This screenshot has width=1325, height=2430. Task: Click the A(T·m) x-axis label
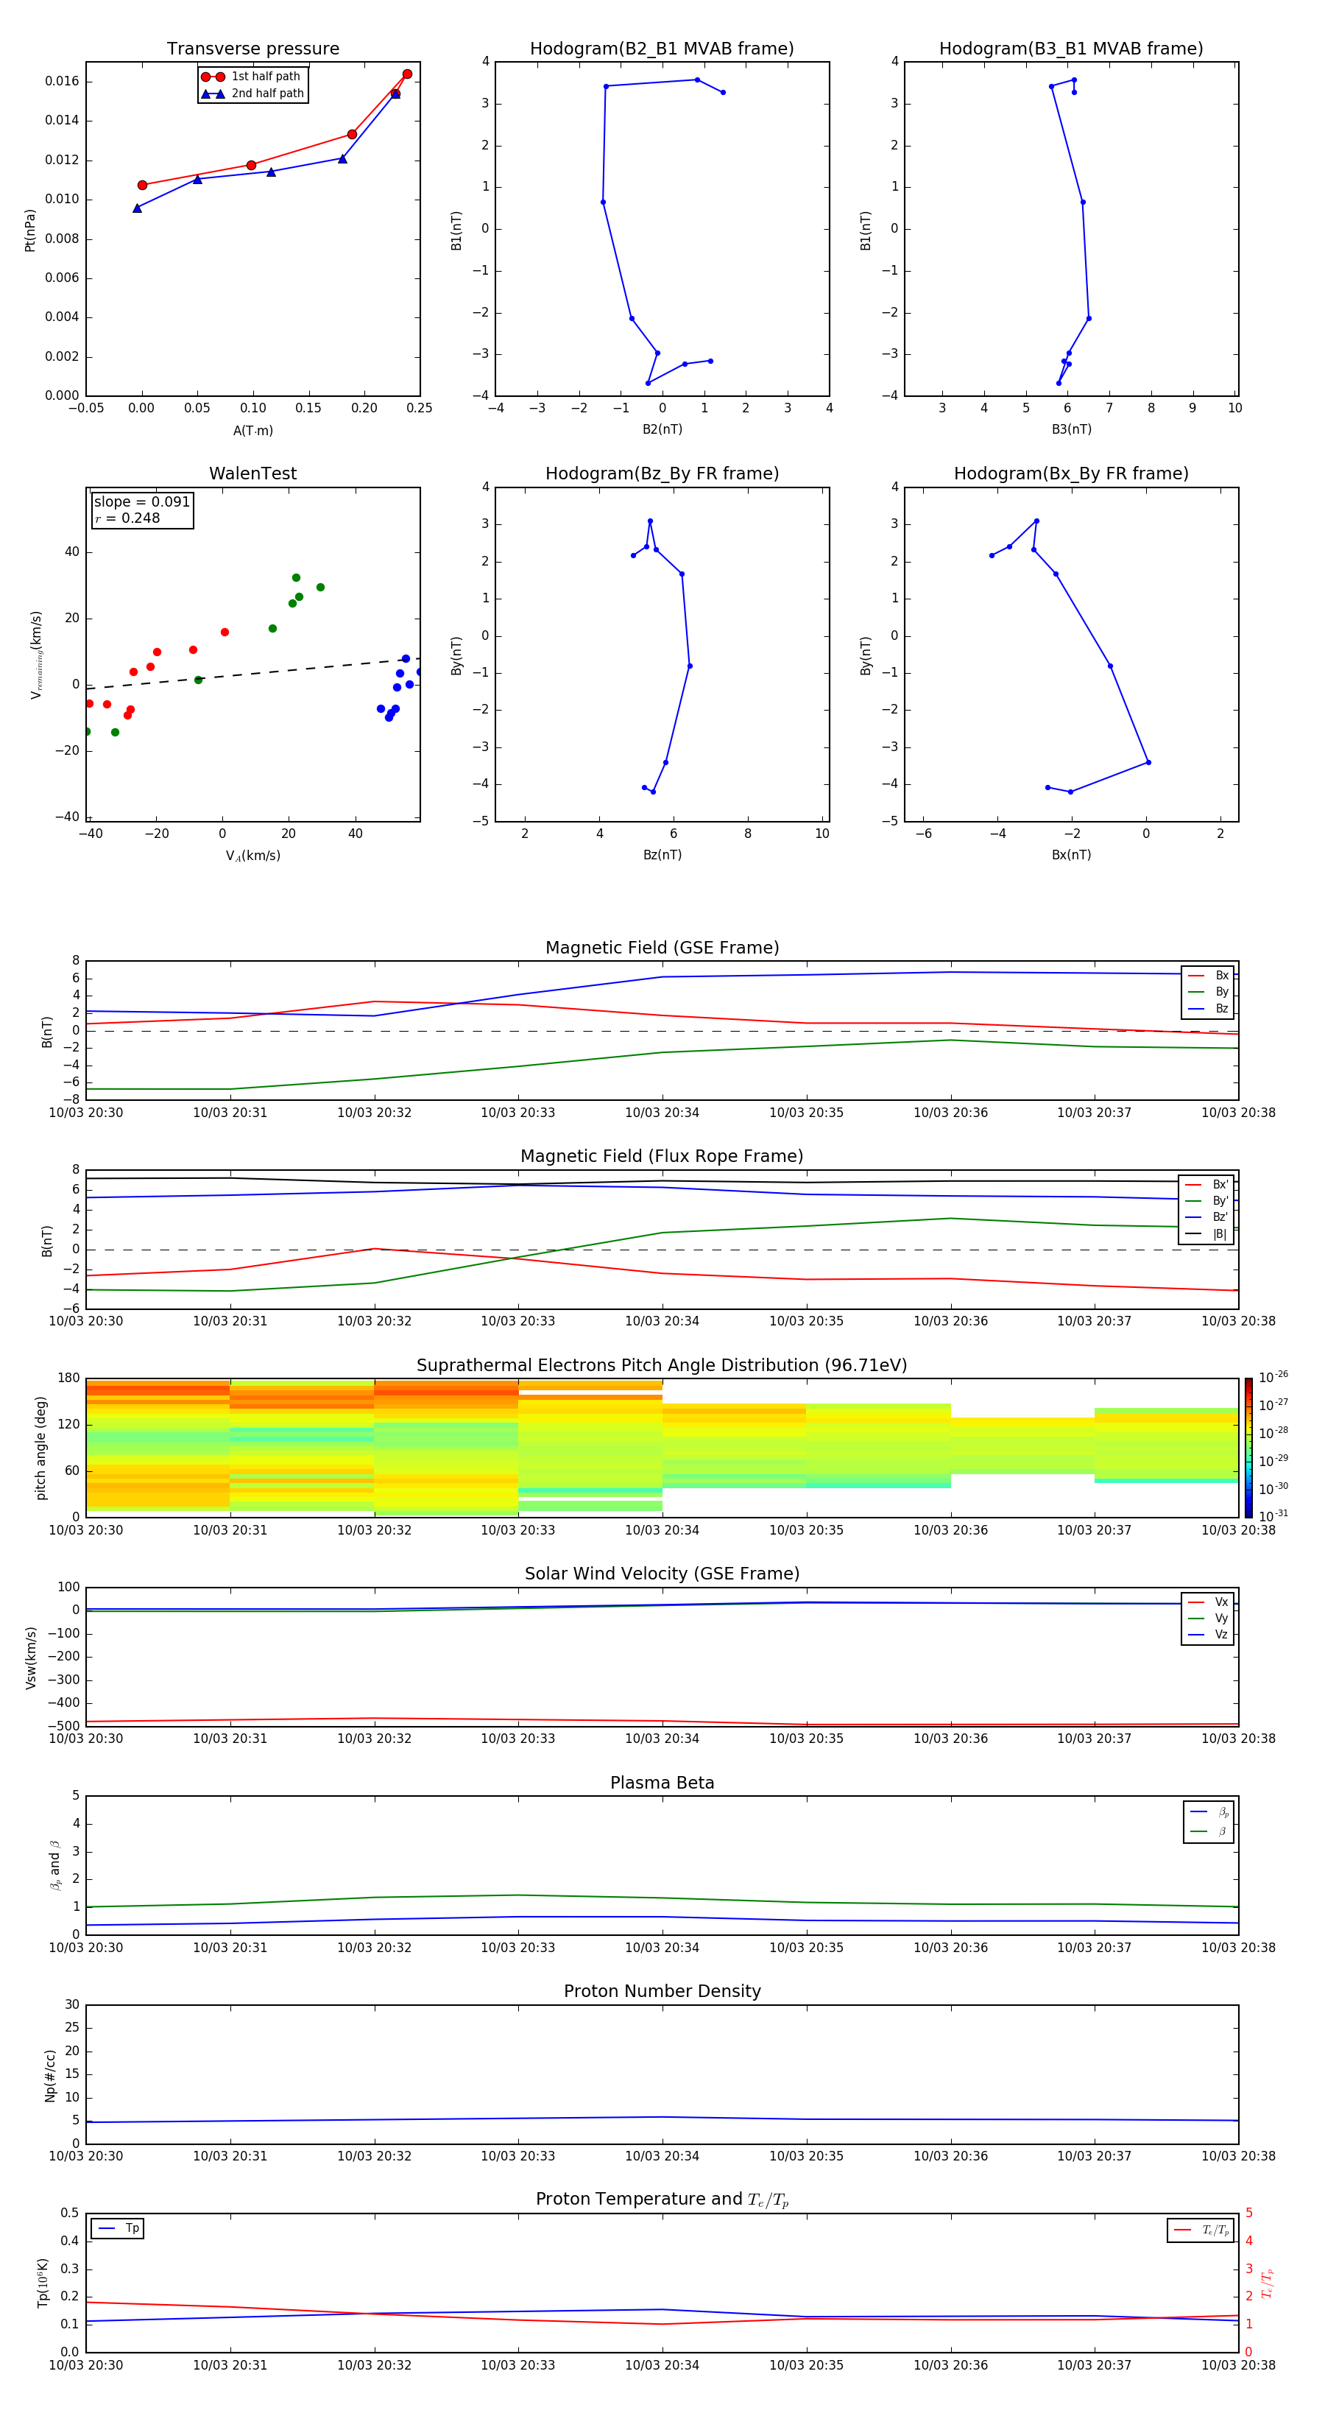tap(252, 431)
